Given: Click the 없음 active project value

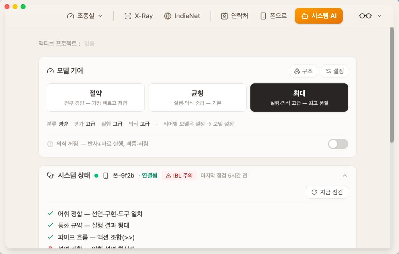Looking at the screenshot, I should coord(89,43).
